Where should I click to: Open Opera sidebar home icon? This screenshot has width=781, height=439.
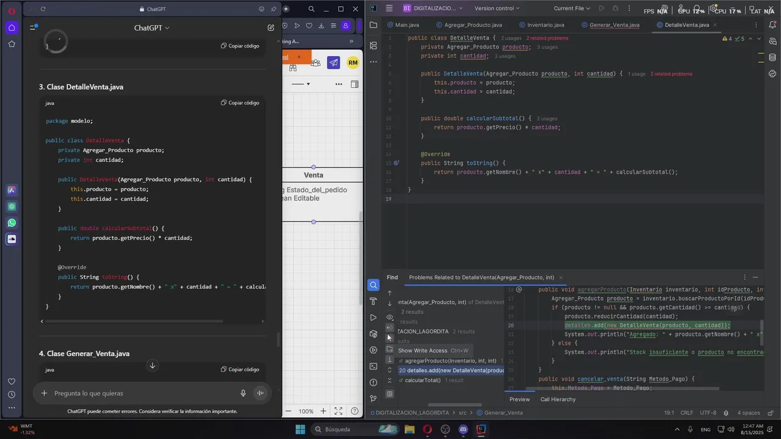click(x=12, y=27)
